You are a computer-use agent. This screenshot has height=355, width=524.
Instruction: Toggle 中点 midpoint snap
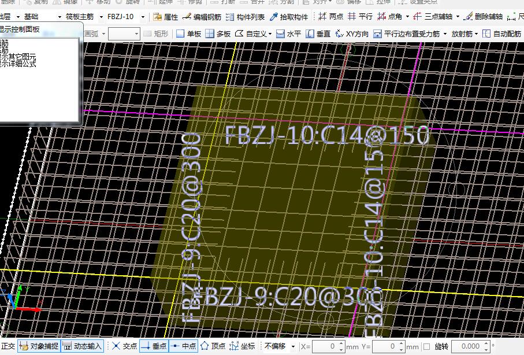pos(184,346)
